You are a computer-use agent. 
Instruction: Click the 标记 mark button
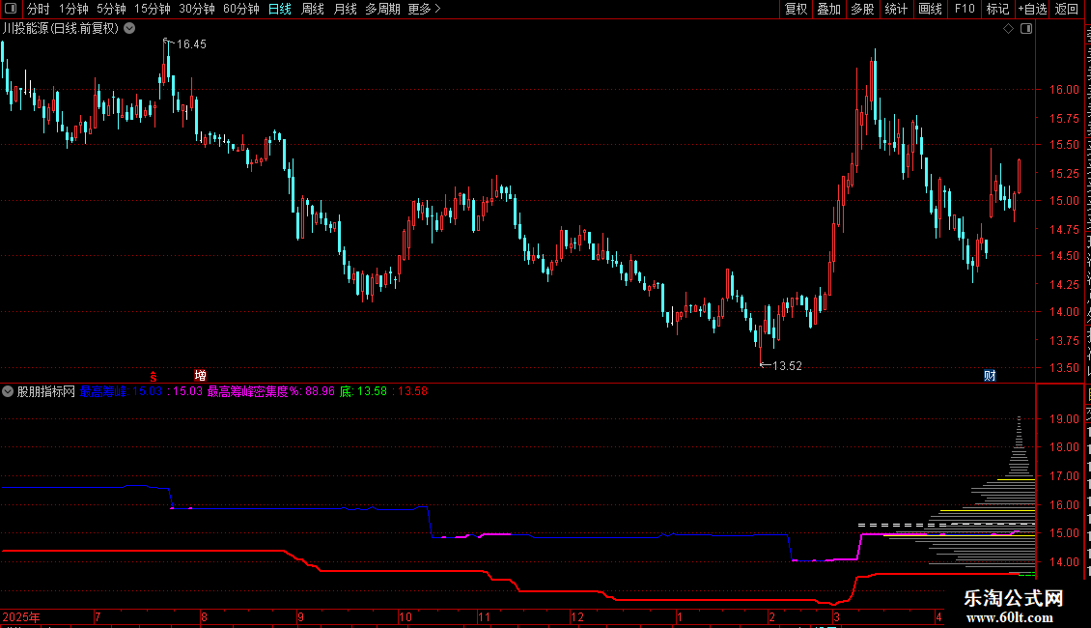[997, 9]
